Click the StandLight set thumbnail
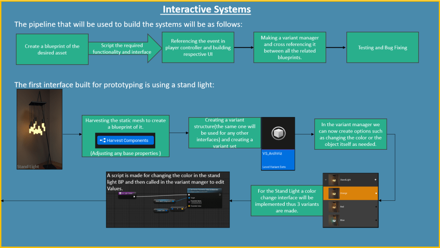This screenshot has width=440, height=248. 334,180
